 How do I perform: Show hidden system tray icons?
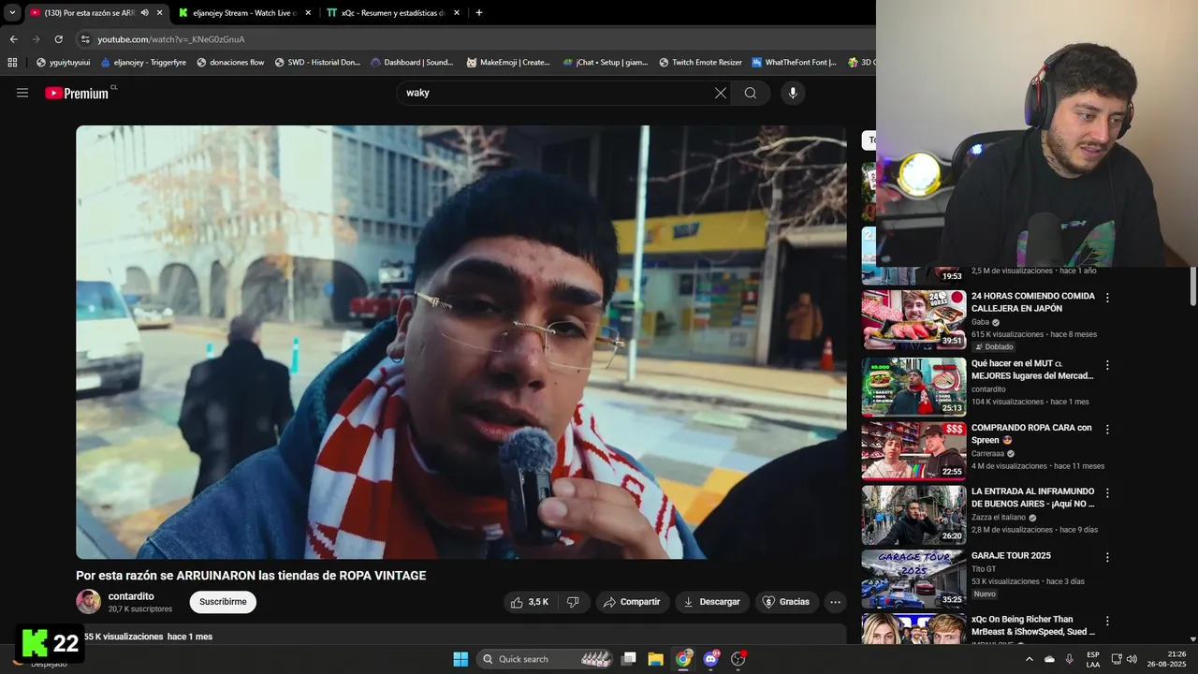click(1030, 659)
